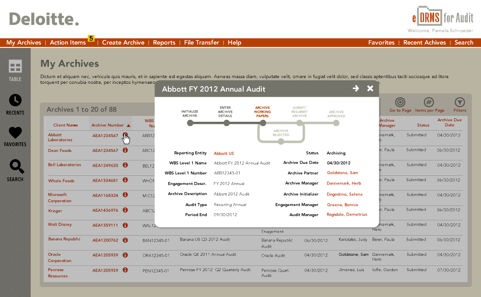Click info icon for Kroger row

[x=125, y=210]
